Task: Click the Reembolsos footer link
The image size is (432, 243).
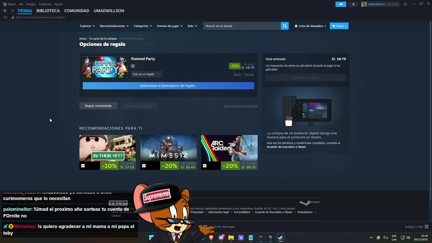Action: pyautogui.click(x=305, y=212)
